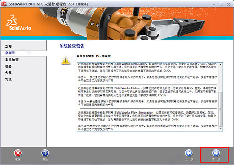Click the red Cancel (取消) icon
This screenshot has width=234, height=165.
pyautogui.click(x=18, y=153)
